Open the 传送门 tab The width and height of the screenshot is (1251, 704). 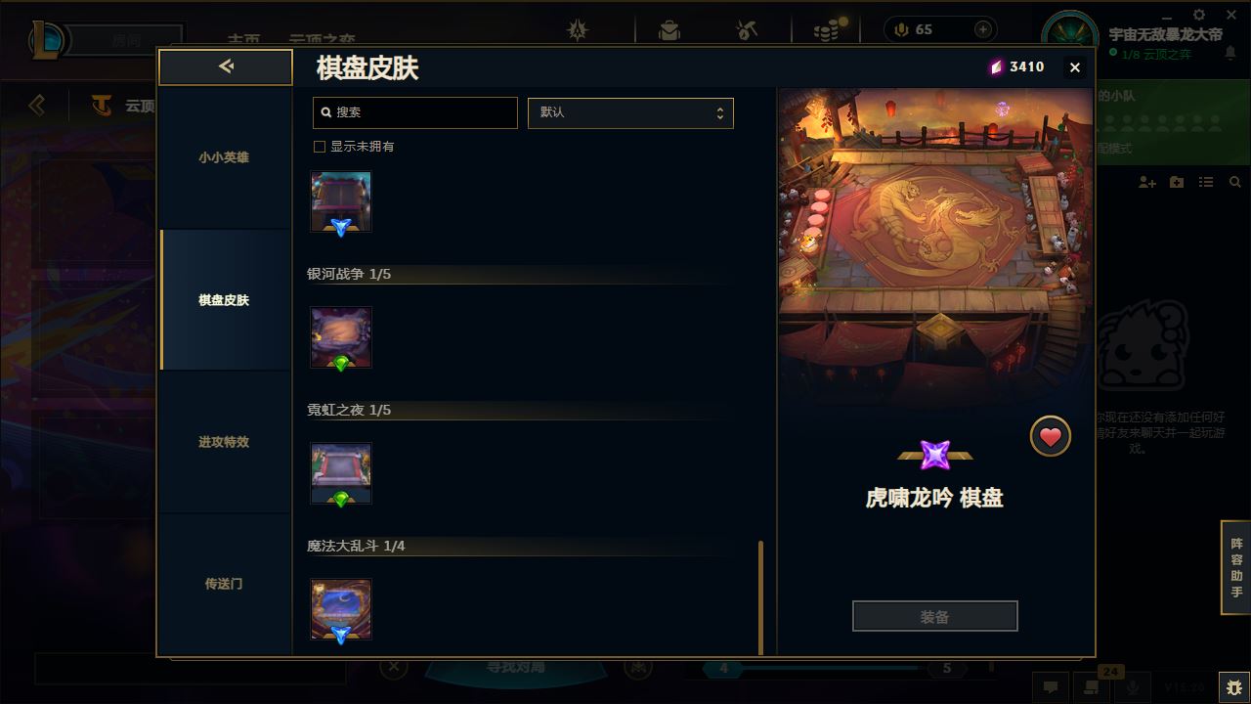tap(224, 584)
